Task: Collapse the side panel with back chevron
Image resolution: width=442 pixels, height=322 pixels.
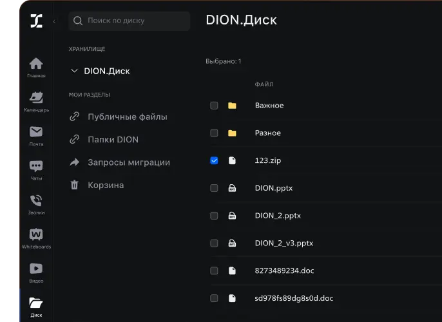Action: point(54,21)
